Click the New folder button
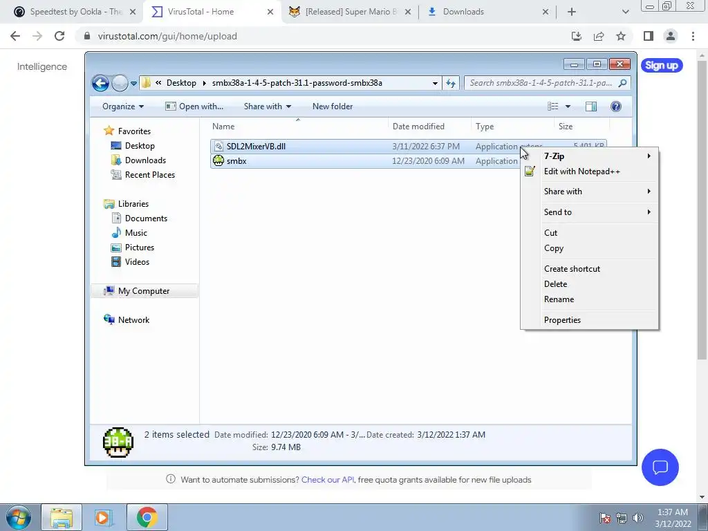 [333, 106]
